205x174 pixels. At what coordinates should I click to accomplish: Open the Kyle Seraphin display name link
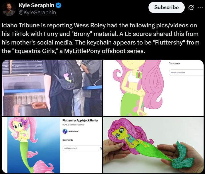pos(37,5)
